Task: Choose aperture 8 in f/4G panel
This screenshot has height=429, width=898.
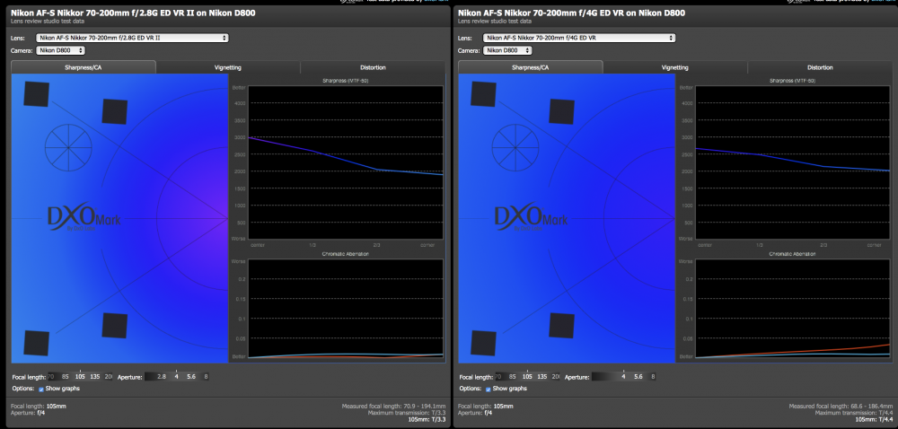Action: [x=653, y=377]
